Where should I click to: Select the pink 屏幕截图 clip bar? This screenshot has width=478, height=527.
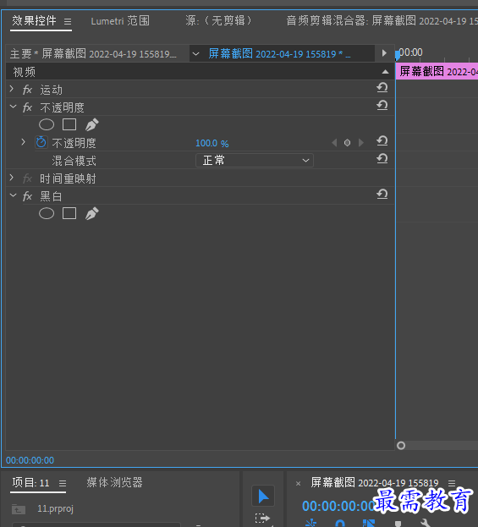(437, 71)
